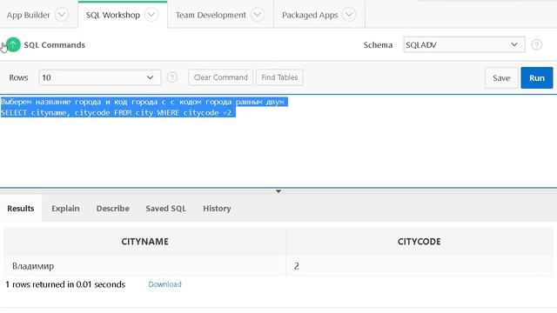Screen dimensions: 557x313
Task: Expand the Team Development dropdown arrow
Action: pos(258,15)
